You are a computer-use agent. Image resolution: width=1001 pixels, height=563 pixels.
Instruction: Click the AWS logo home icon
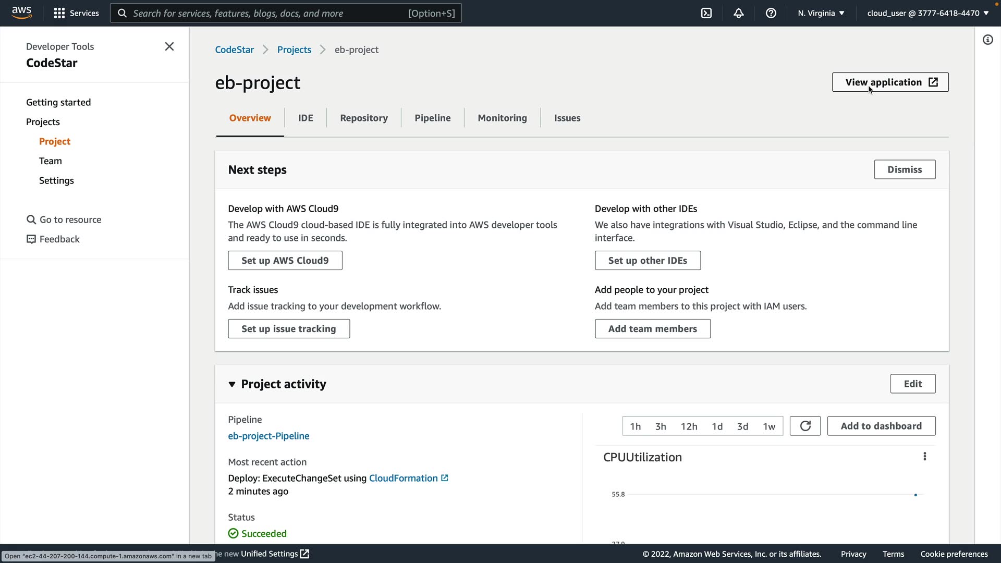point(21,13)
